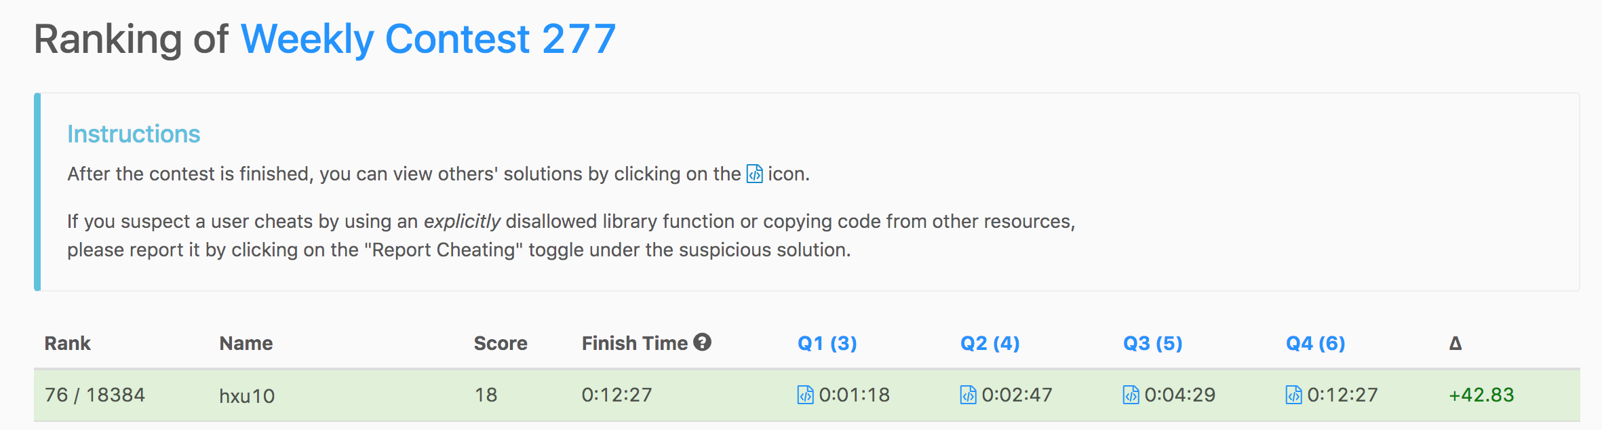Select the Q3 (5) header link
Screen dimensions: 1602x430
click(x=1152, y=343)
